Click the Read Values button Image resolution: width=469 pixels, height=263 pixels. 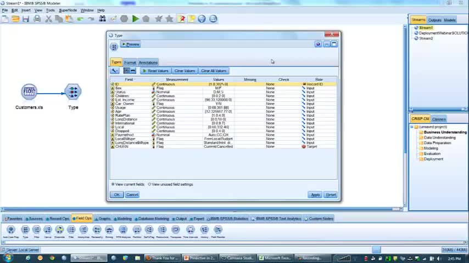click(x=155, y=71)
